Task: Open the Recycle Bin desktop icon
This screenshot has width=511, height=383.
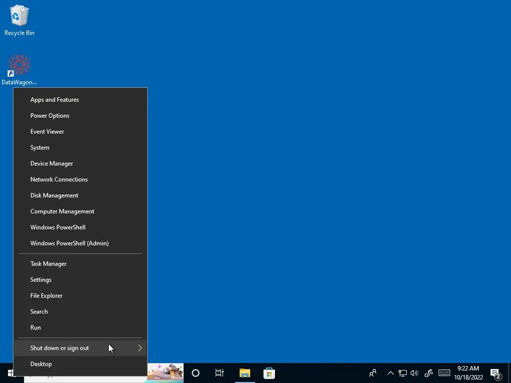Action: [19, 20]
